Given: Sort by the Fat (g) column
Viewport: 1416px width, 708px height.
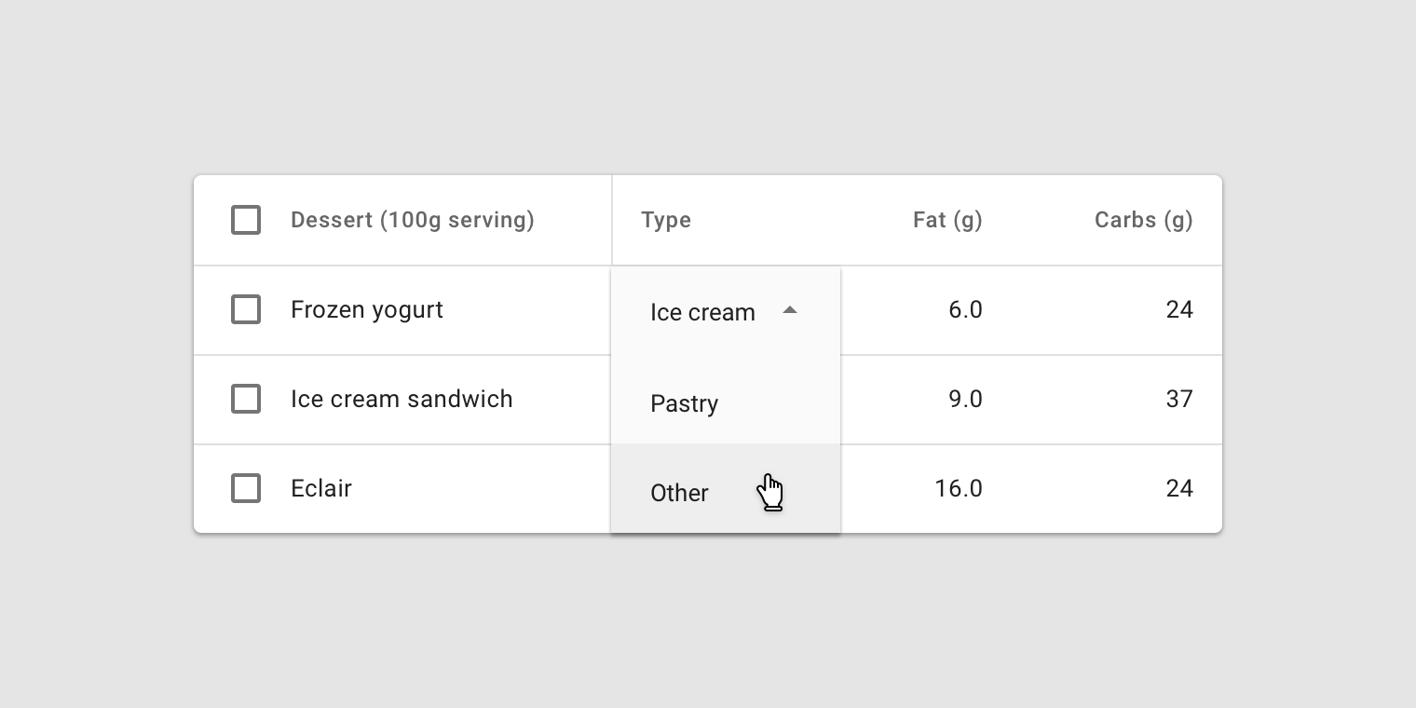Looking at the screenshot, I should click(x=947, y=220).
